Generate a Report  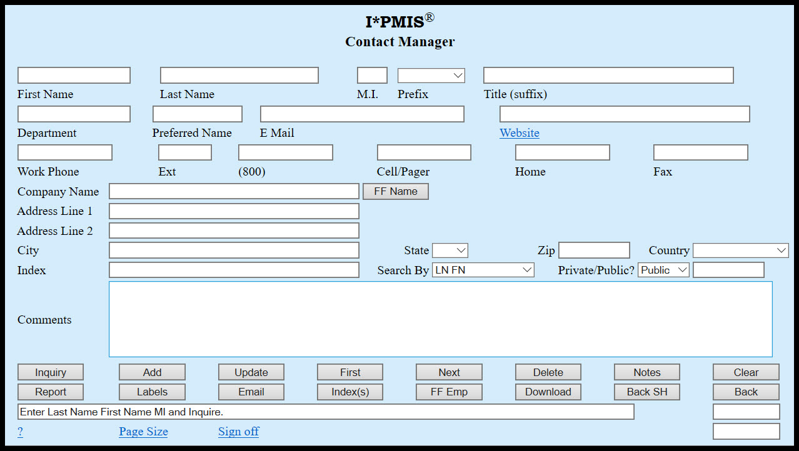50,392
